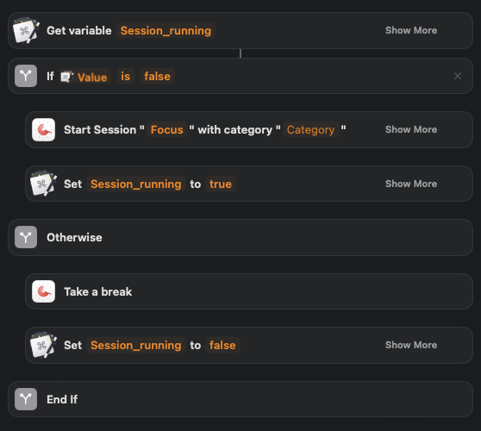Click the Keyboard Maestro icon on Set to false
The image size is (481, 431).
(43, 345)
